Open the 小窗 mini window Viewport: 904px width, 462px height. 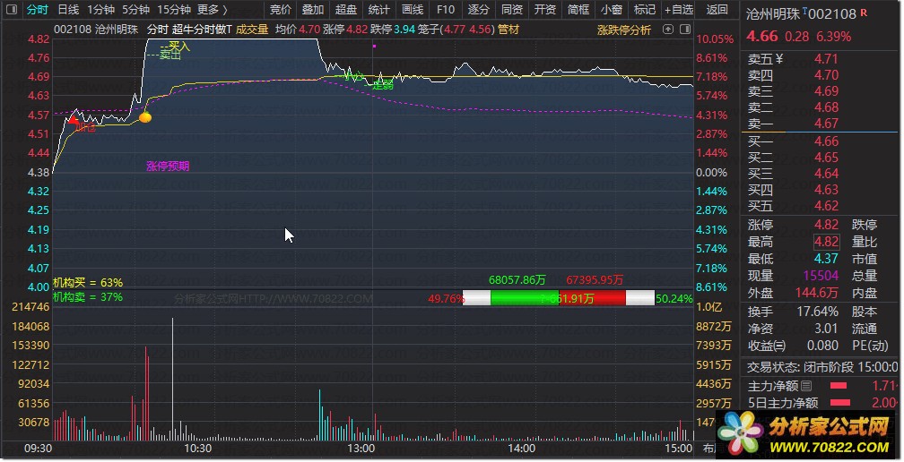pos(611,10)
